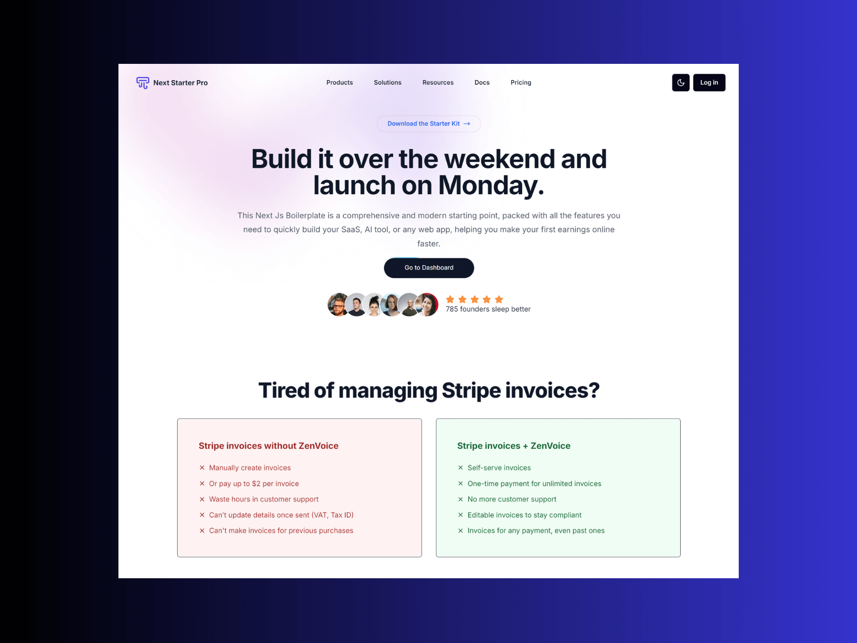
Task: Click the Next Starter Pro brand name
Action: click(180, 83)
